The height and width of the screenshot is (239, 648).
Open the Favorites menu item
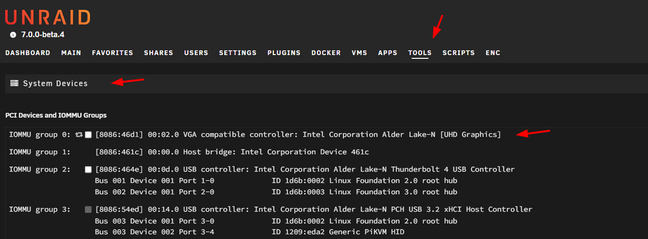(112, 53)
